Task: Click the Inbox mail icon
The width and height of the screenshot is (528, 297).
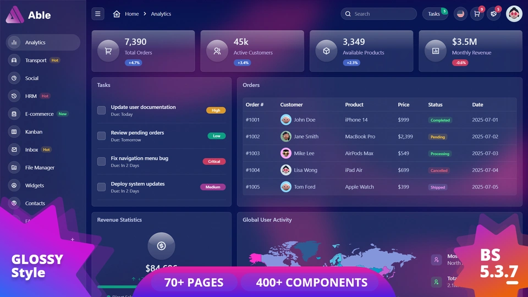Action: (14, 150)
